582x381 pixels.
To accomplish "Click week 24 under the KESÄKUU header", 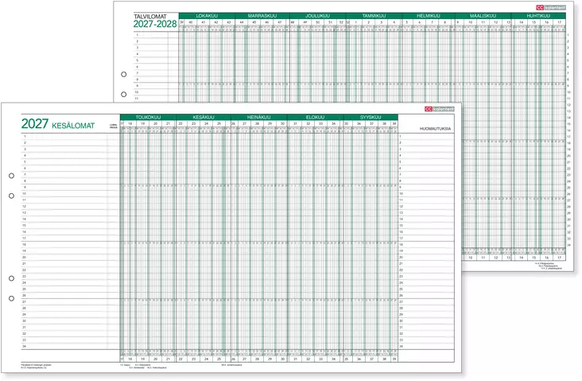I will (207, 123).
